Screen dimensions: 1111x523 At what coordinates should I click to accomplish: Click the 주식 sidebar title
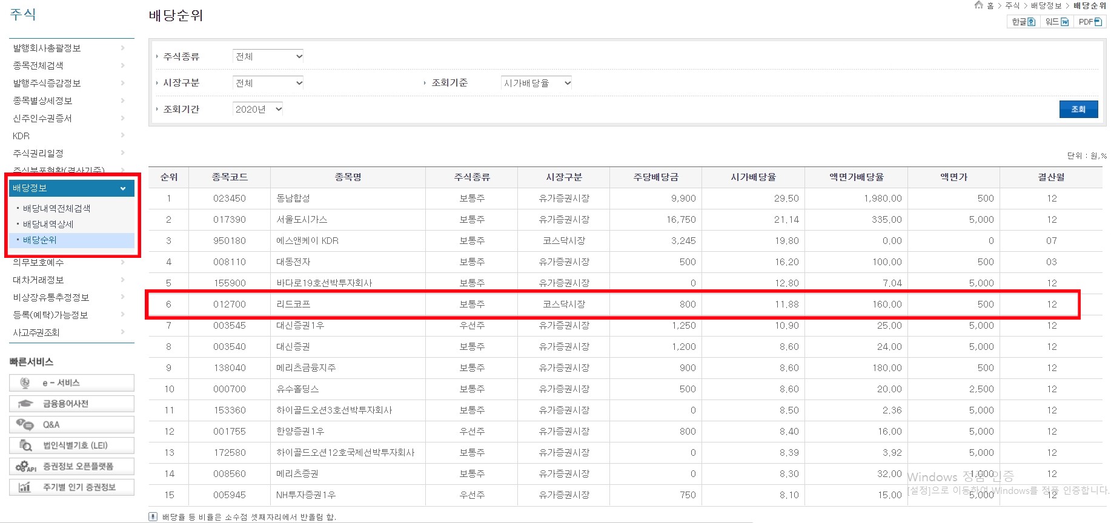[x=23, y=14]
